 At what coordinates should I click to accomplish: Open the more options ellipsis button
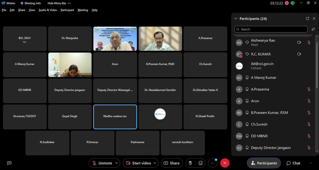pyautogui.click(x=213, y=163)
